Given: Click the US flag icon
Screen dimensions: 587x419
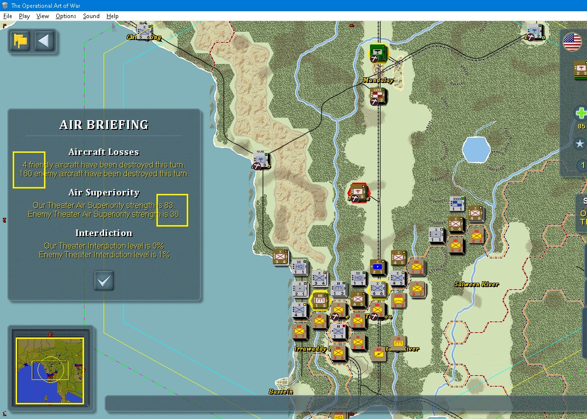Looking at the screenshot, I should [572, 42].
